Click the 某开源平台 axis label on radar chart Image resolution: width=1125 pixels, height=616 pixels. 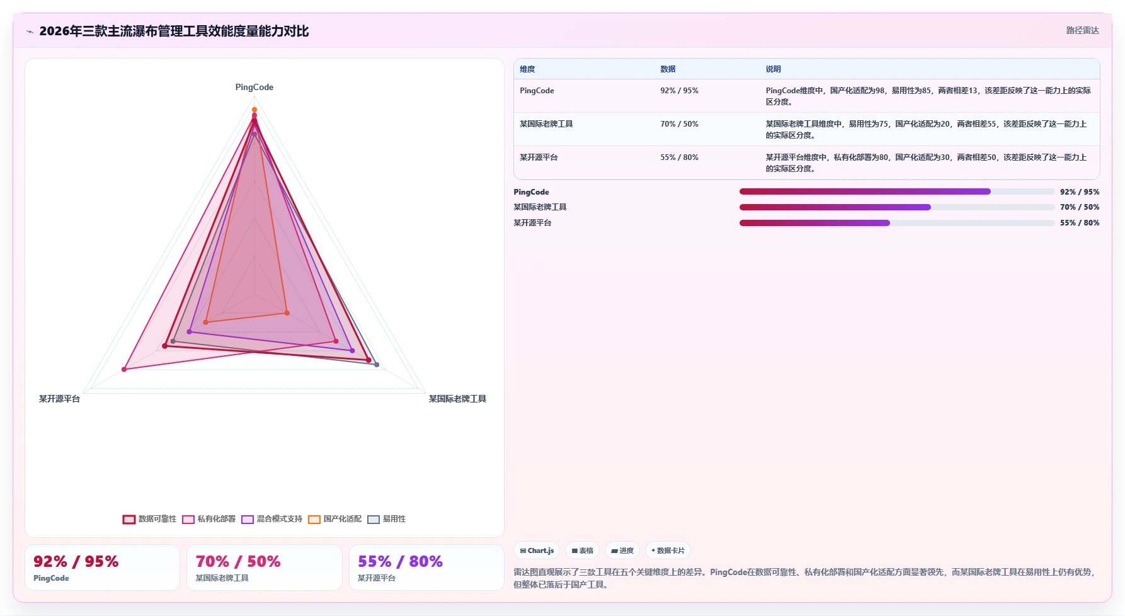[59, 399]
